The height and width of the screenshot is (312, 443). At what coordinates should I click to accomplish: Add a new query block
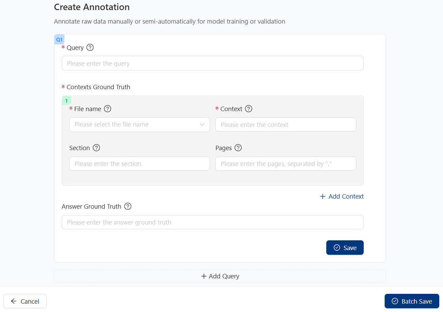click(x=220, y=276)
